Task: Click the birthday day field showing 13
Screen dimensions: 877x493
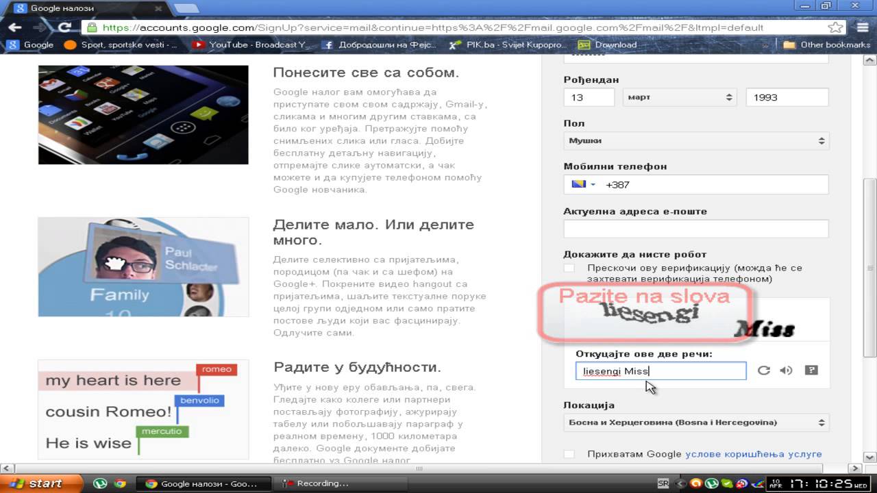Action: (589, 97)
